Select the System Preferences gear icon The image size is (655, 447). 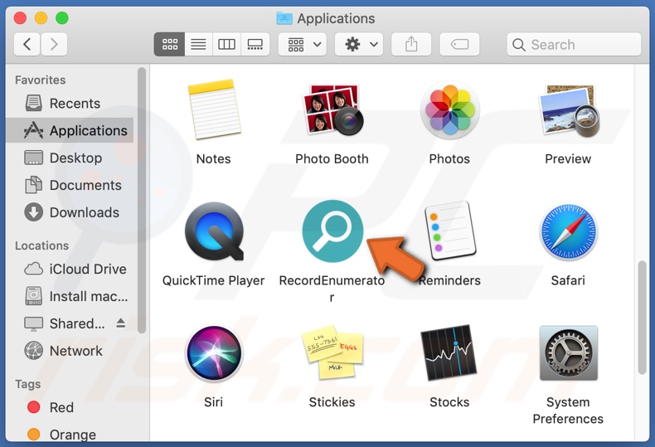click(569, 353)
